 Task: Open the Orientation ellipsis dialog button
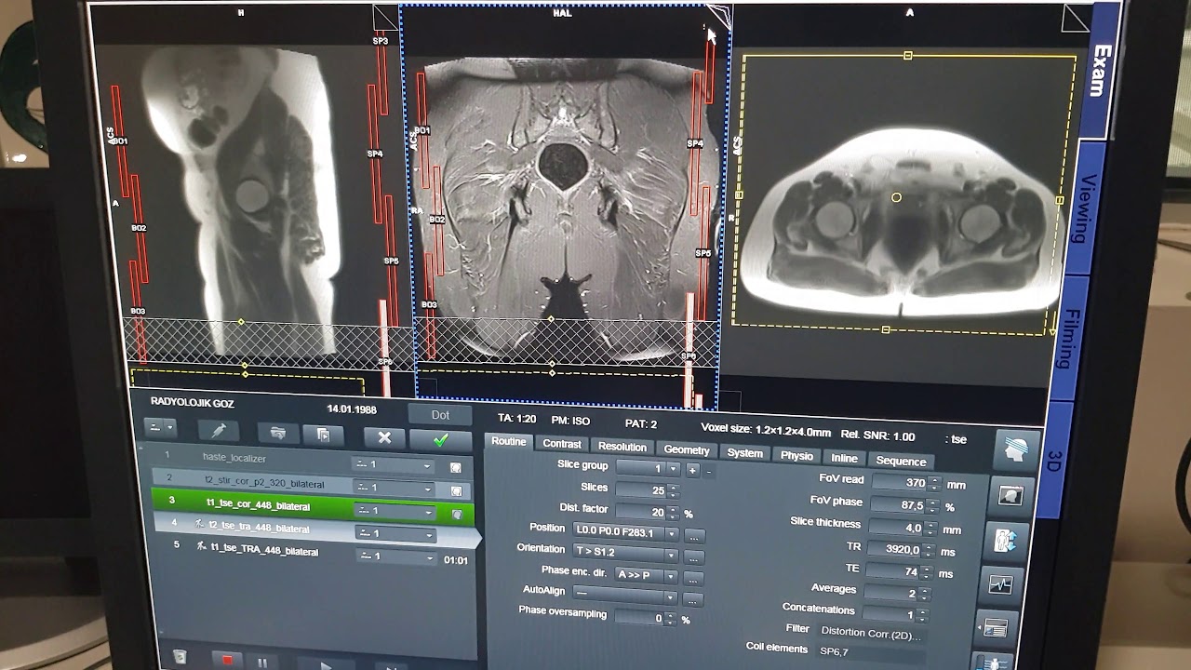click(x=693, y=557)
